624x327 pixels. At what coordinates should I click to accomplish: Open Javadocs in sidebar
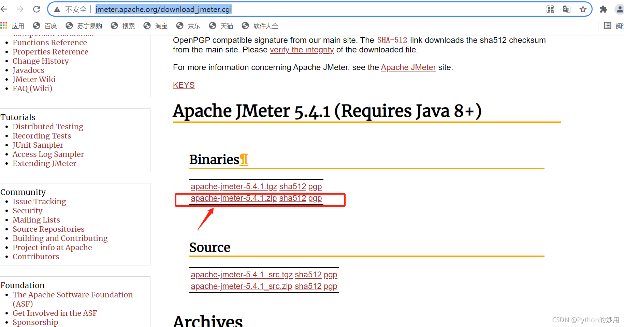pyautogui.click(x=28, y=70)
